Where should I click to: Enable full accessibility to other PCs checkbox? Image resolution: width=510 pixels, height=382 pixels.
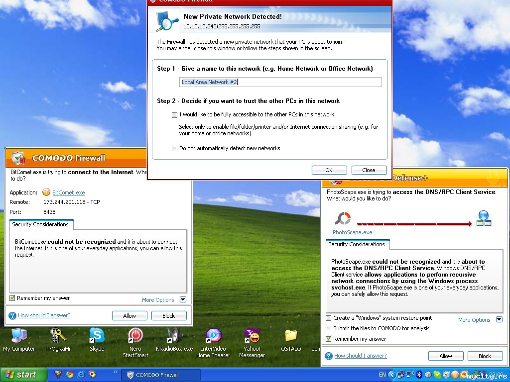point(175,115)
